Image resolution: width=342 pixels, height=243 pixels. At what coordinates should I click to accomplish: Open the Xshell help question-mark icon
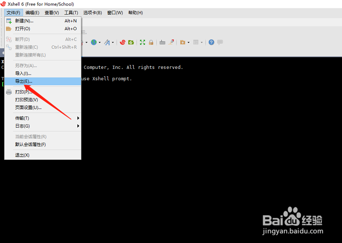tap(211, 42)
